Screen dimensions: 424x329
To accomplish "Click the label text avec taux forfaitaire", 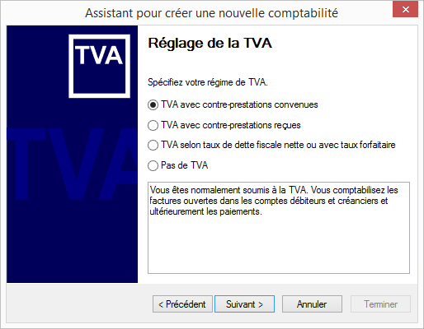I will (x=357, y=145).
